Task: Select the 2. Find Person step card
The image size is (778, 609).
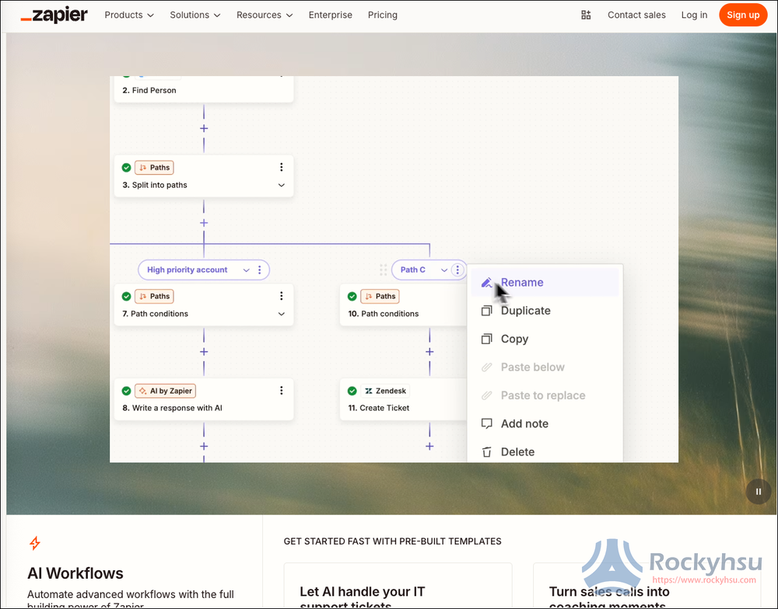Action: pyautogui.click(x=204, y=89)
